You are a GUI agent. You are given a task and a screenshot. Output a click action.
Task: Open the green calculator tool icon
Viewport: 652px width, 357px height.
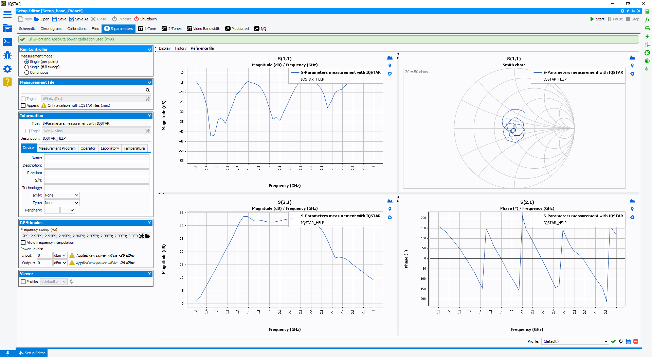(647, 12)
